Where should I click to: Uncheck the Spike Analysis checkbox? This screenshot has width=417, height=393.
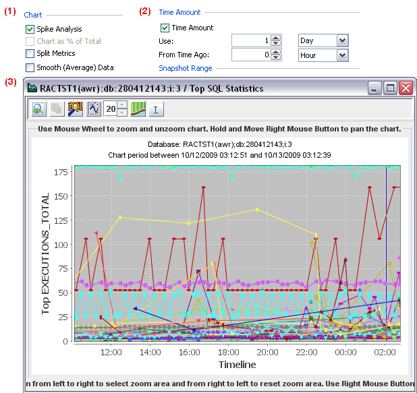[x=30, y=29]
